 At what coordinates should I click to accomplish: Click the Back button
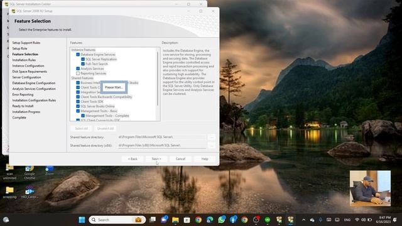(133, 159)
